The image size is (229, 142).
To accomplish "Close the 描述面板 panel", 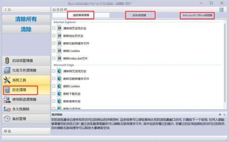I will [224, 115].
